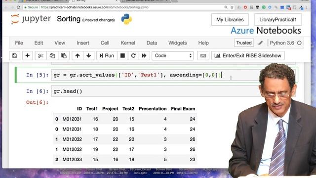Viewport: 316px width, 178px height.
Task: Click the ID column header
Action: click(79, 109)
